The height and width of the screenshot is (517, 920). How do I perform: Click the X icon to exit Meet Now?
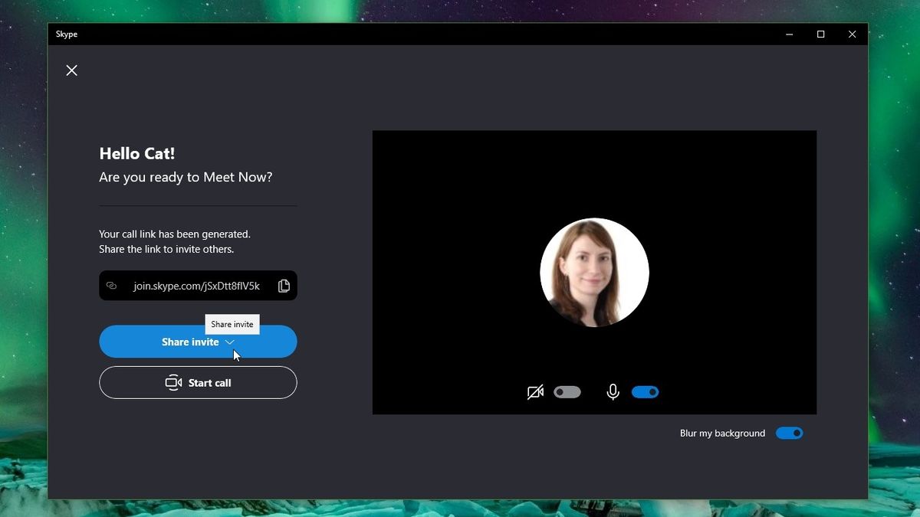point(71,70)
